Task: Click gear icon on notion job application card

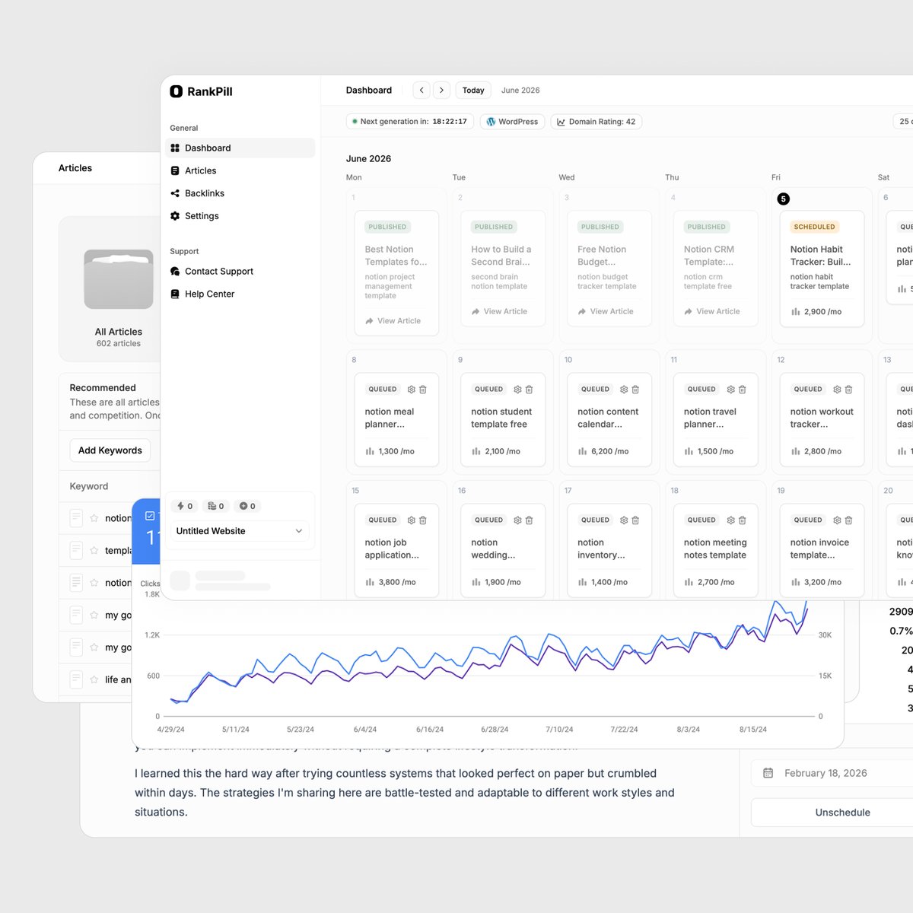Action: 412,520
